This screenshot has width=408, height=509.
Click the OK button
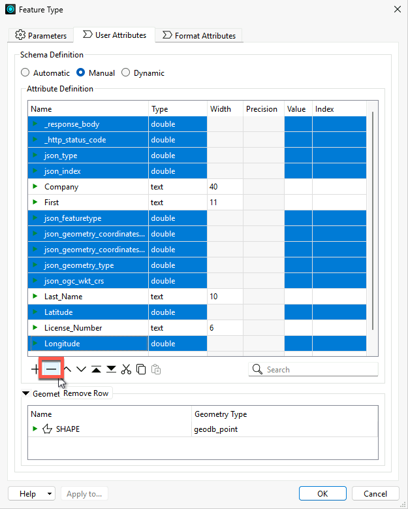pyautogui.click(x=322, y=493)
